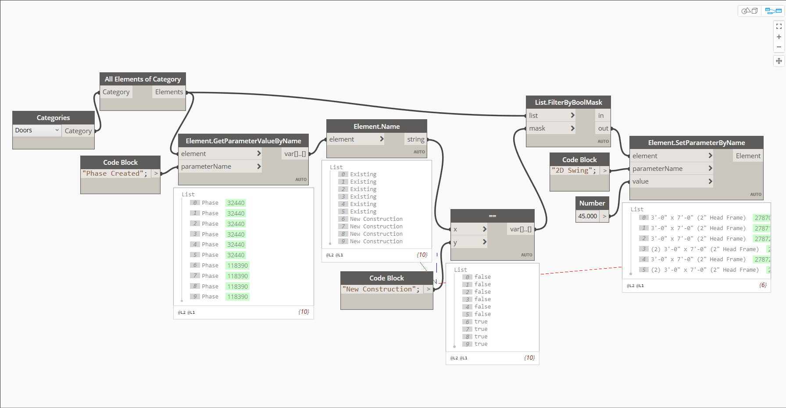The width and height of the screenshot is (786, 408).
Task: Expand element port chevron on Element.SetParameterByName
Action: point(710,156)
